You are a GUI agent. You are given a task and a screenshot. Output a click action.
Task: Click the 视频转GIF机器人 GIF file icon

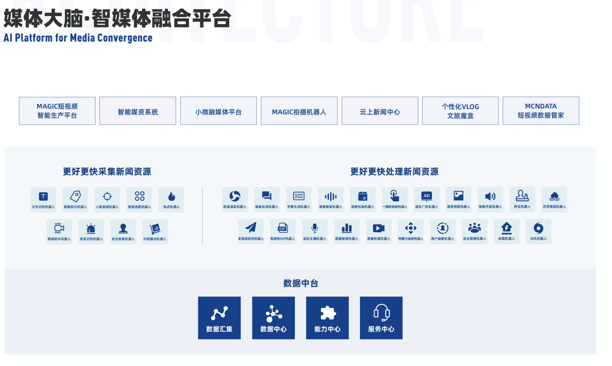(283, 228)
